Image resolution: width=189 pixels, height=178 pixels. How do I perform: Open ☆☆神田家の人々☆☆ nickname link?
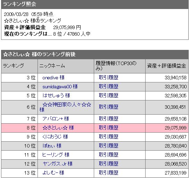click(x=65, y=107)
